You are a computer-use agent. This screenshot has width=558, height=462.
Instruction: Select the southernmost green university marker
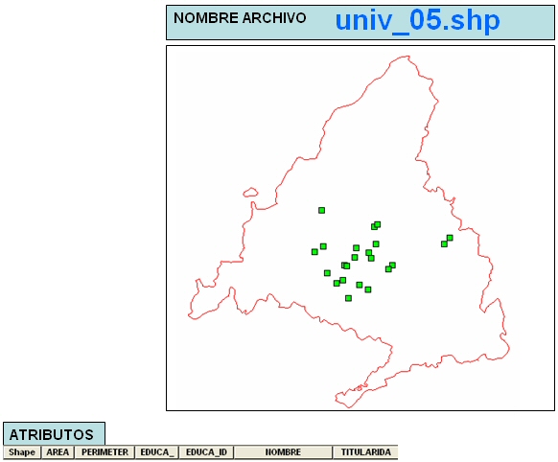[348, 298]
